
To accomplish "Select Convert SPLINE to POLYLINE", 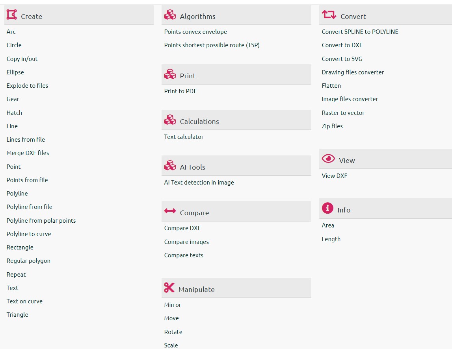I will pos(360,31).
